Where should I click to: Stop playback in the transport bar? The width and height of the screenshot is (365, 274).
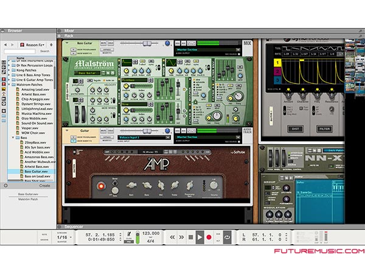tap(190, 237)
